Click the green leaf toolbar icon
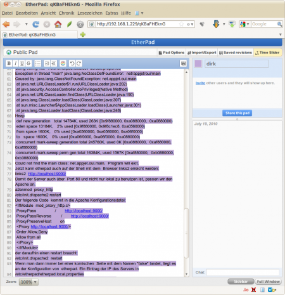This screenshot has width=285, height=295. (69, 24)
